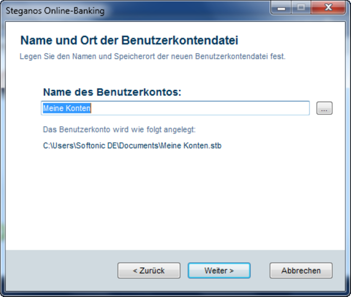Focus the Name des Benutzerkontos input field

pos(175,108)
